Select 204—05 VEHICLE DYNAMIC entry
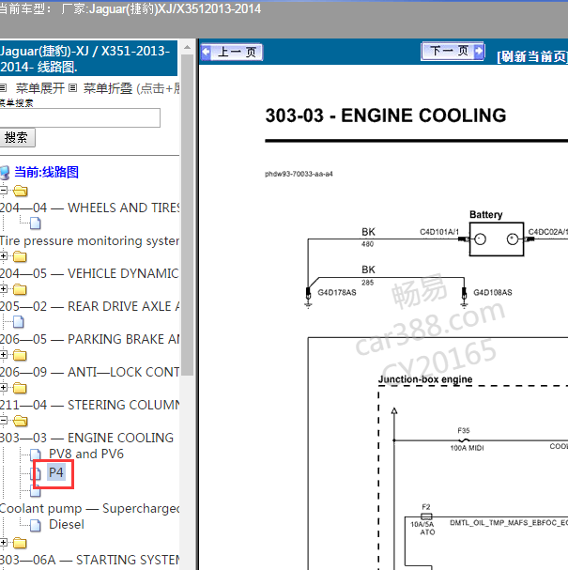 pos(89,273)
